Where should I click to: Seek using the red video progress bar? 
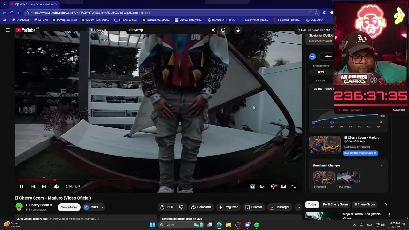coord(158,180)
